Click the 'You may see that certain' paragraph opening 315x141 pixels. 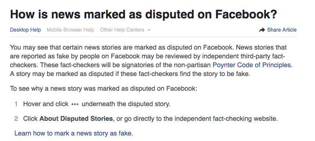tap(46, 47)
